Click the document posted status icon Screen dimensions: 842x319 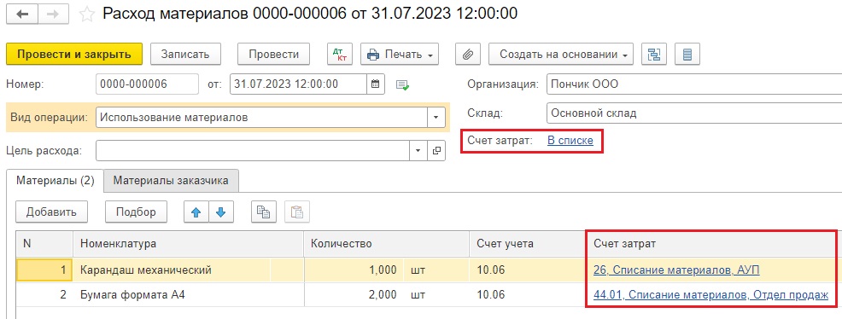(402, 84)
